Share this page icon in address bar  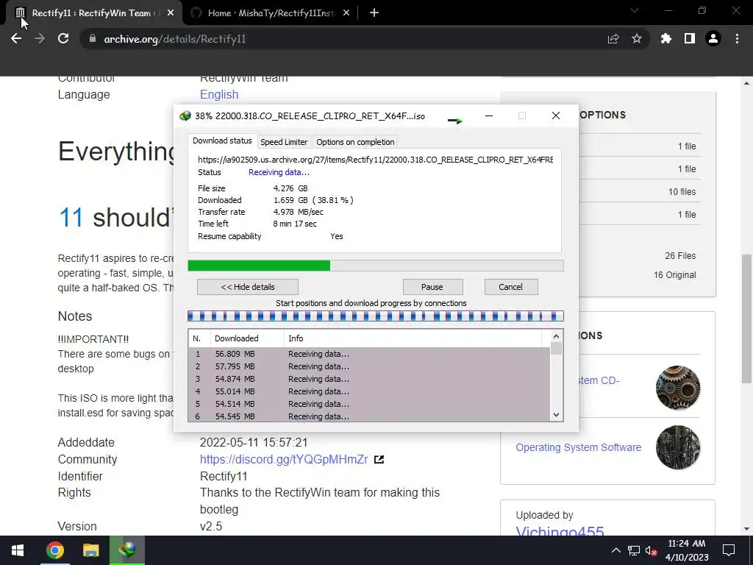(613, 39)
